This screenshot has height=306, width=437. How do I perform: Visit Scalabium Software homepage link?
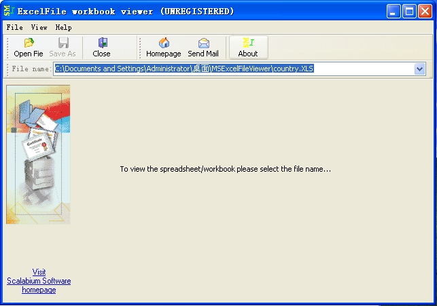click(39, 281)
